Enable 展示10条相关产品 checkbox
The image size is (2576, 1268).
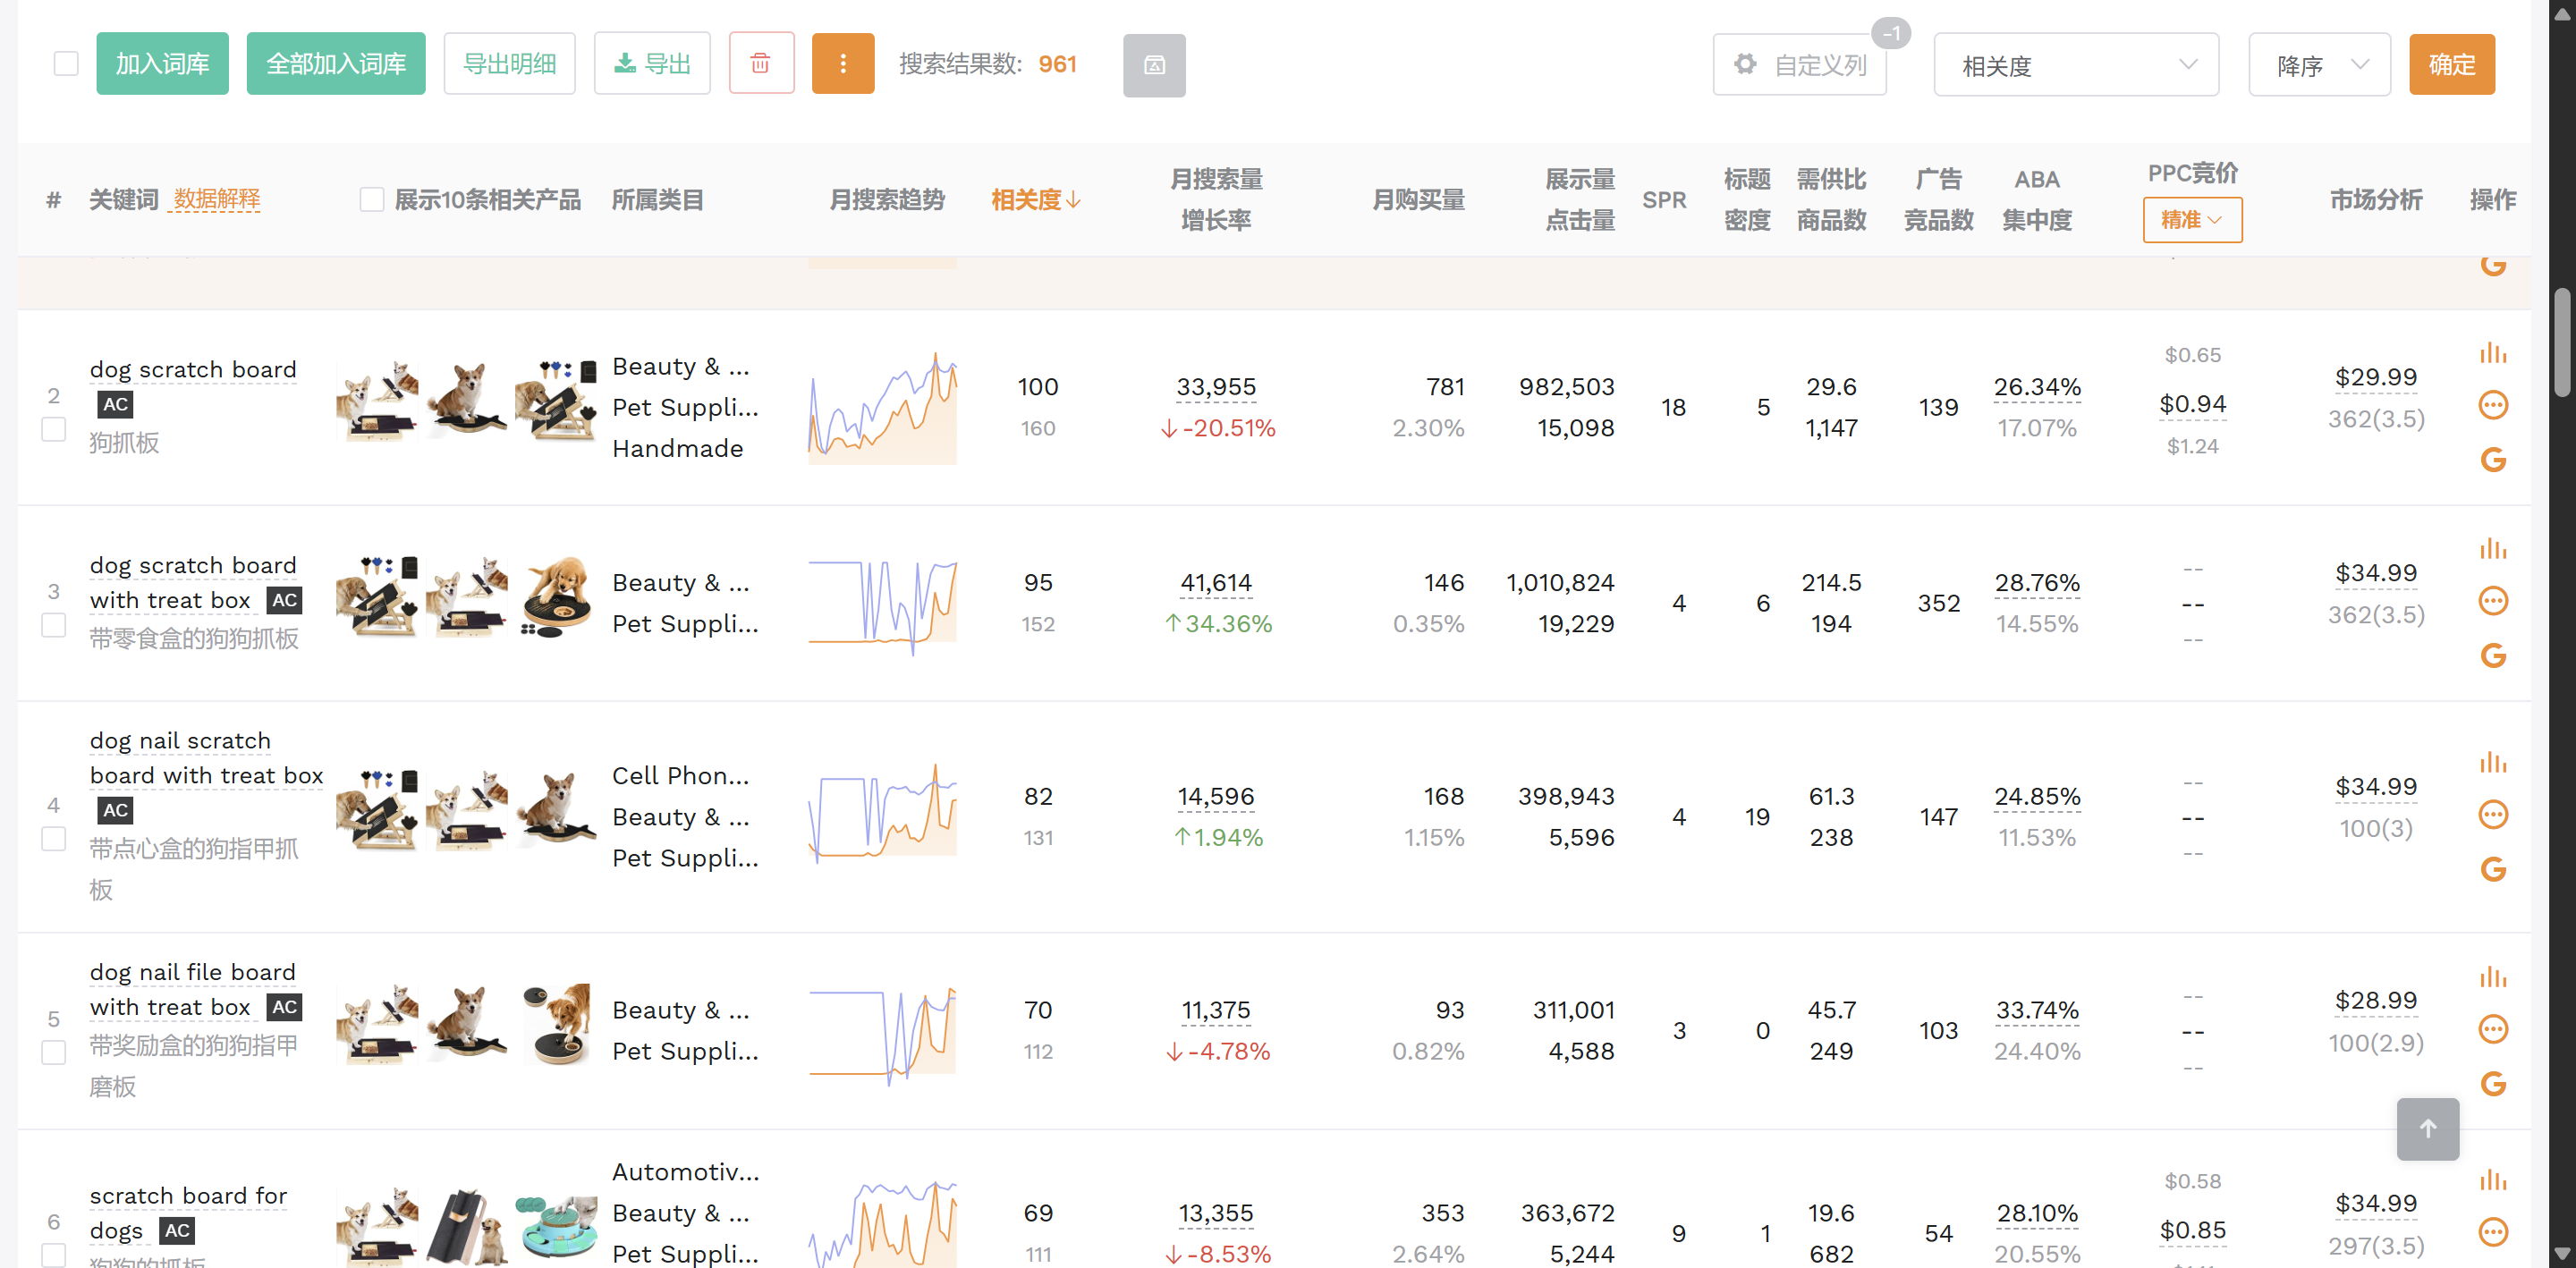pos(372,200)
